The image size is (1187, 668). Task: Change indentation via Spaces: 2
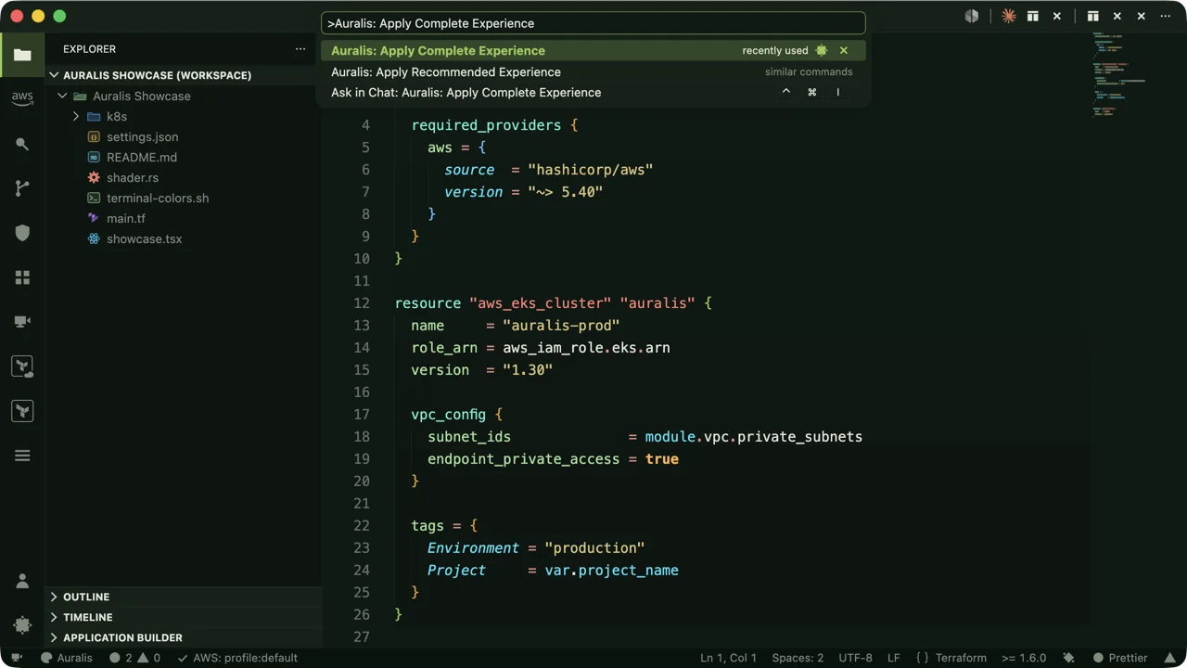798,658
